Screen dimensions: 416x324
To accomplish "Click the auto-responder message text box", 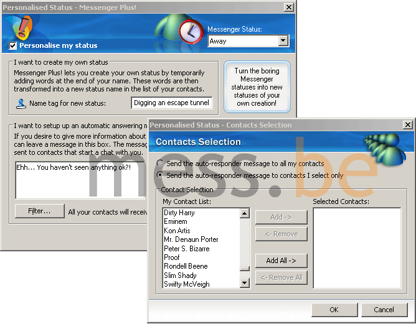I will (x=80, y=180).
